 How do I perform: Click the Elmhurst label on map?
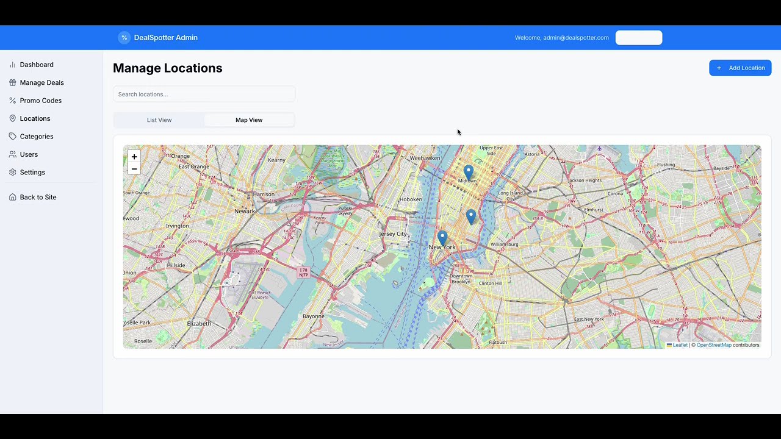594,210
